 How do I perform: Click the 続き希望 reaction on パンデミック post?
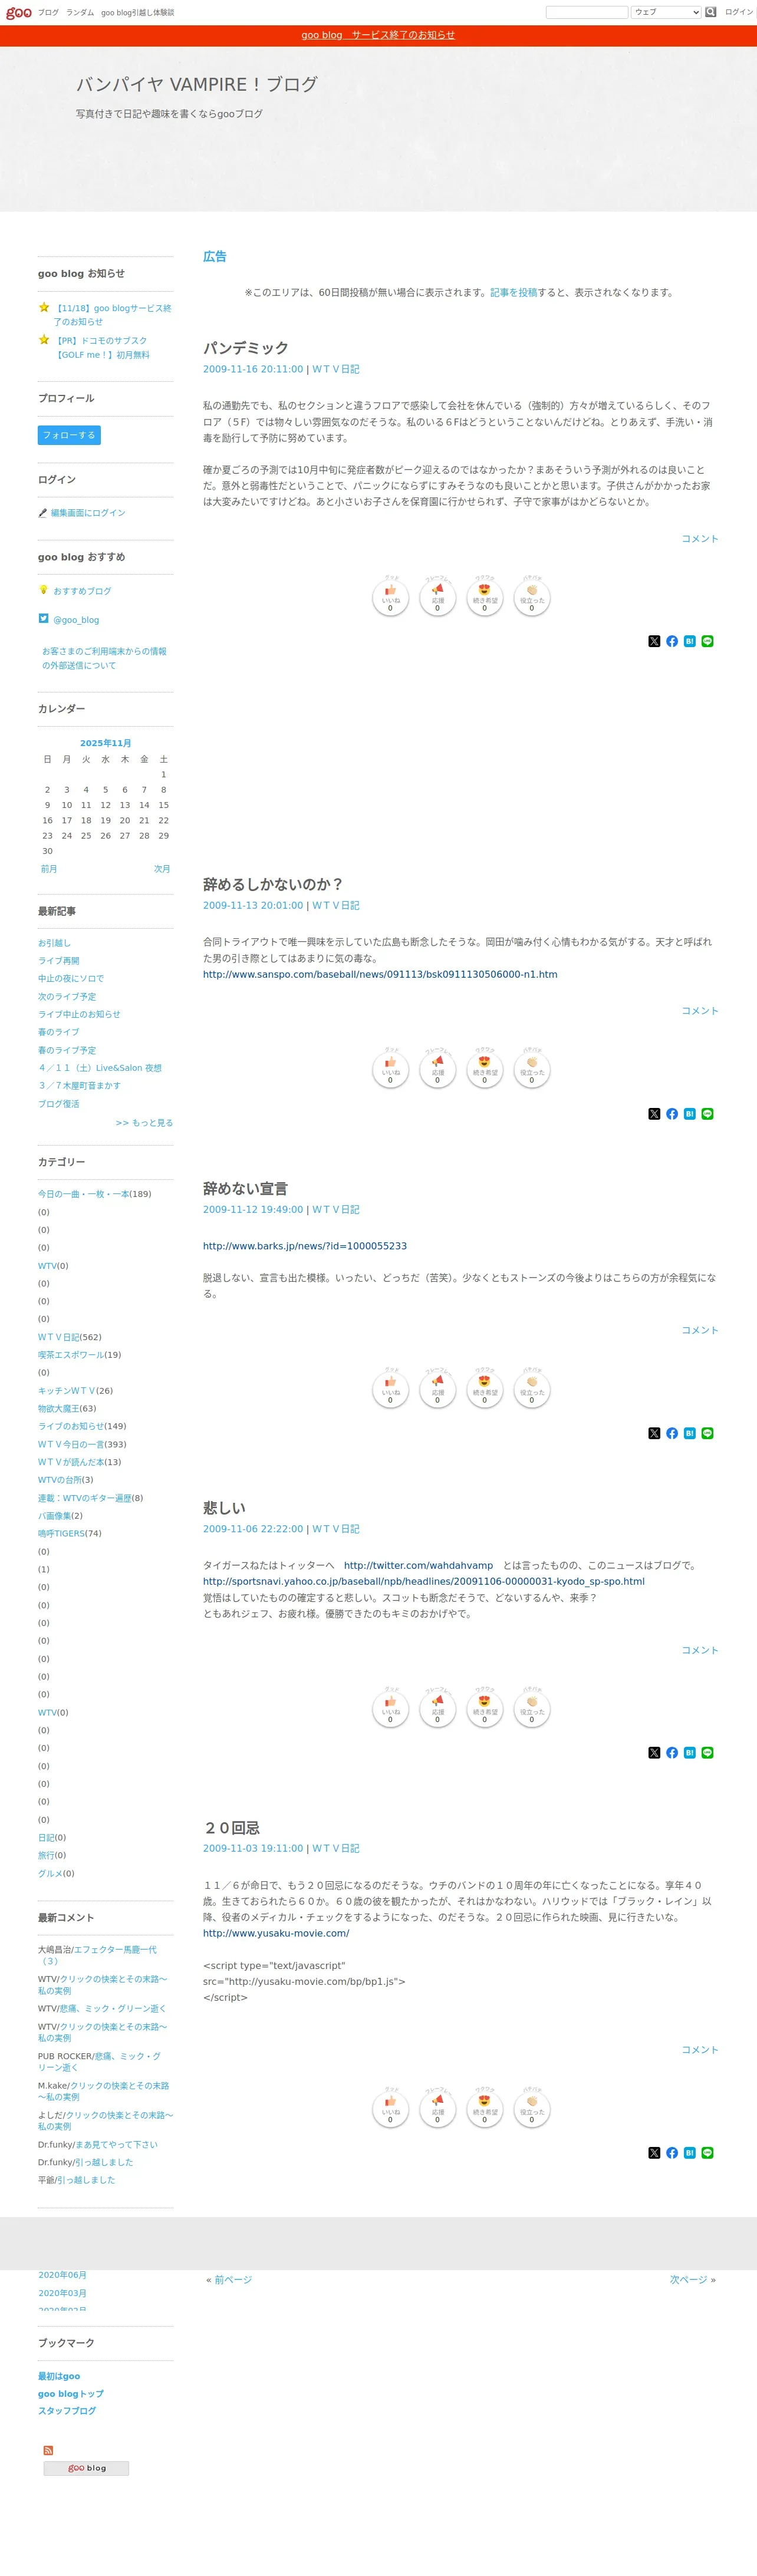pyautogui.click(x=484, y=598)
